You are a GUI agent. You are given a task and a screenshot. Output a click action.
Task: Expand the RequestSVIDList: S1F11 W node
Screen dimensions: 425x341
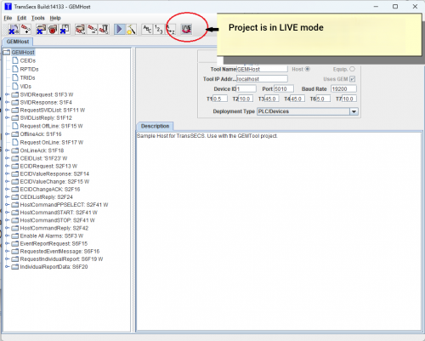click(x=7, y=111)
